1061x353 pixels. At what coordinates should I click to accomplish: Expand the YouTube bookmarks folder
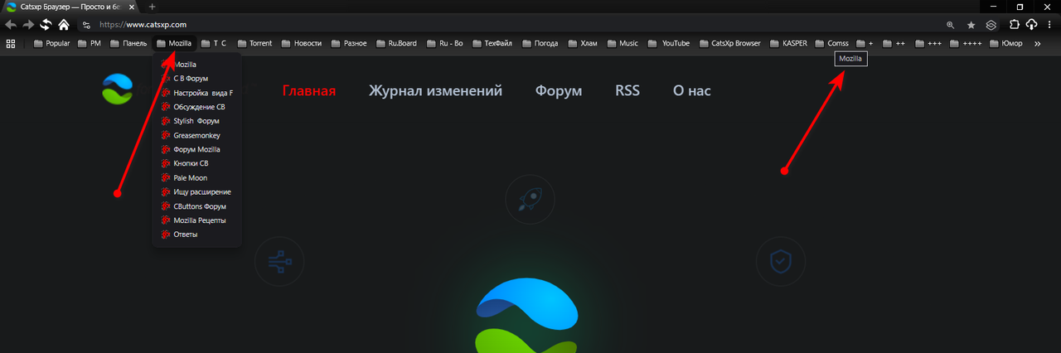coord(669,43)
